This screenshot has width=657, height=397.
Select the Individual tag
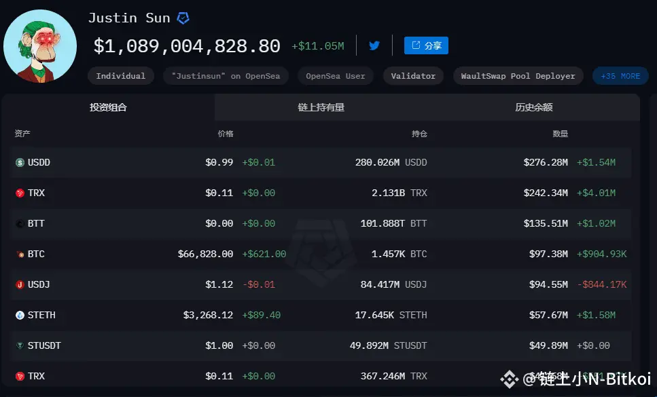coord(121,76)
